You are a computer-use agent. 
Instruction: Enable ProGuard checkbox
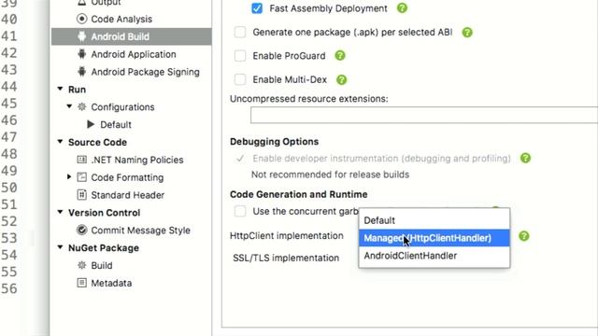point(240,56)
